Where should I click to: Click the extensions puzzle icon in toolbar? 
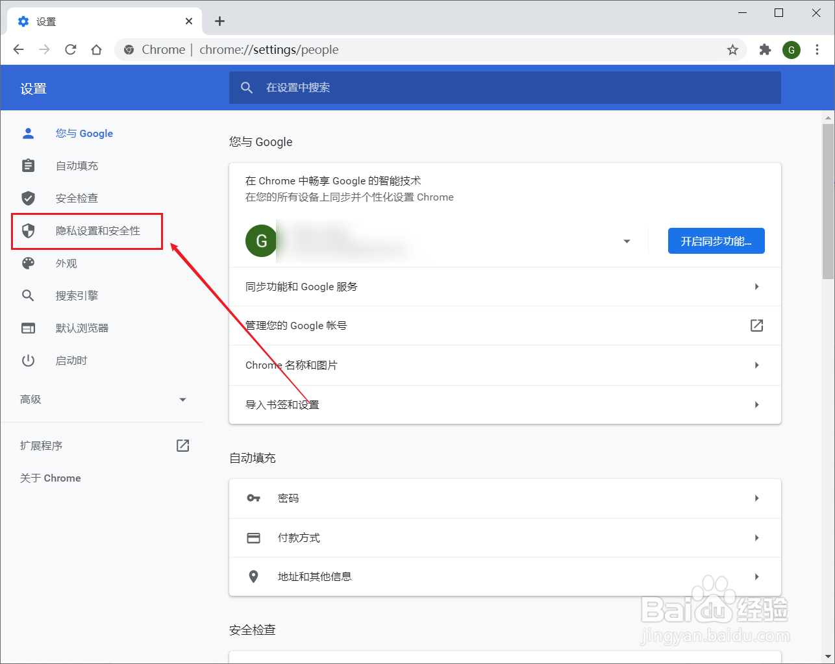[765, 49]
